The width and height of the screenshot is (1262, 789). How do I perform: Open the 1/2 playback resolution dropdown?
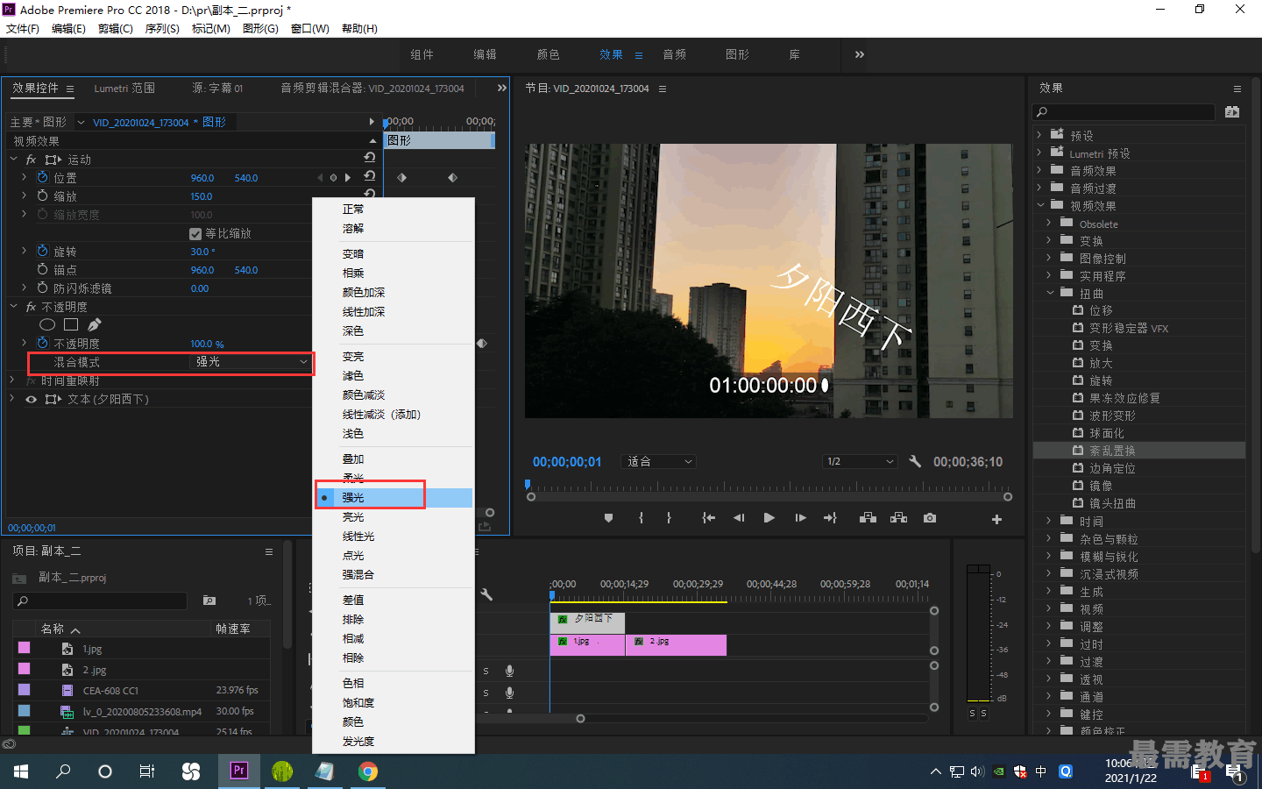[x=860, y=461]
